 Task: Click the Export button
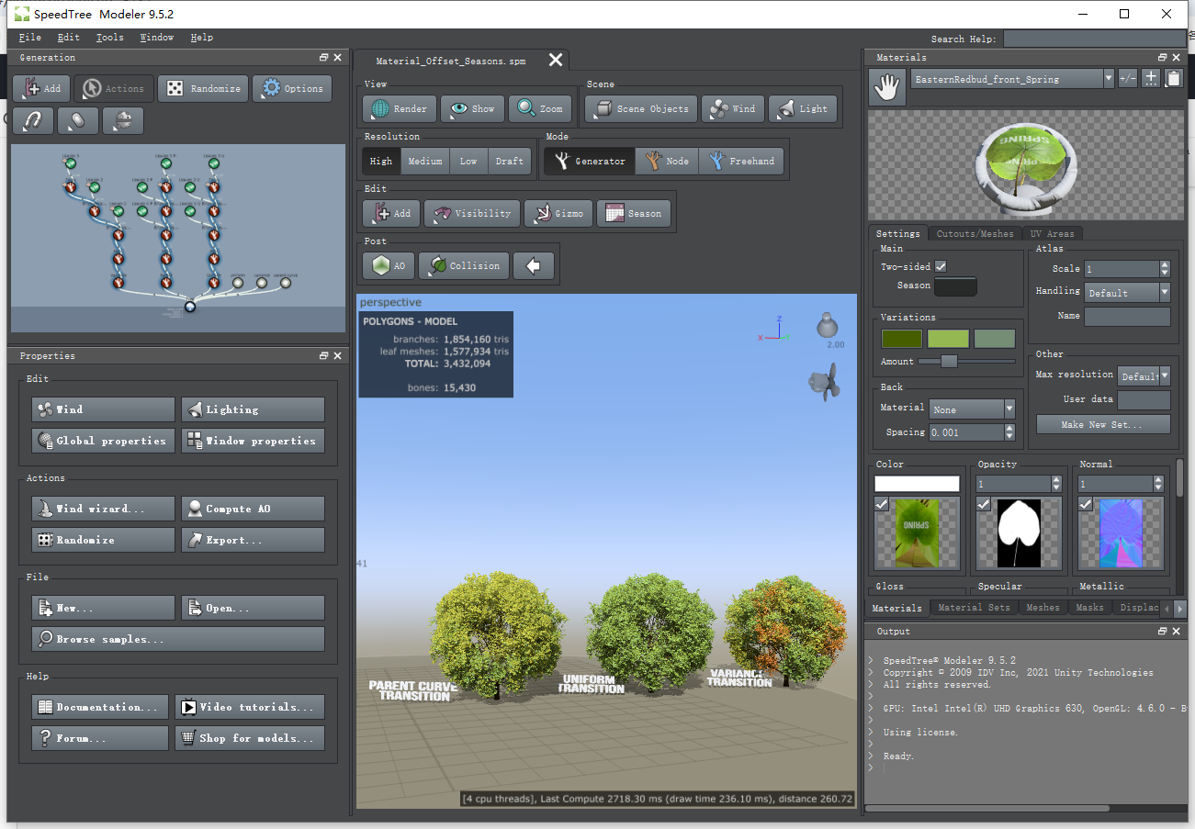click(x=253, y=540)
